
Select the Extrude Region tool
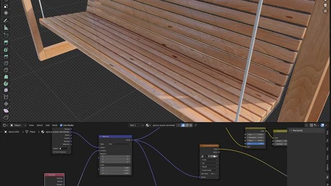point(6,42)
